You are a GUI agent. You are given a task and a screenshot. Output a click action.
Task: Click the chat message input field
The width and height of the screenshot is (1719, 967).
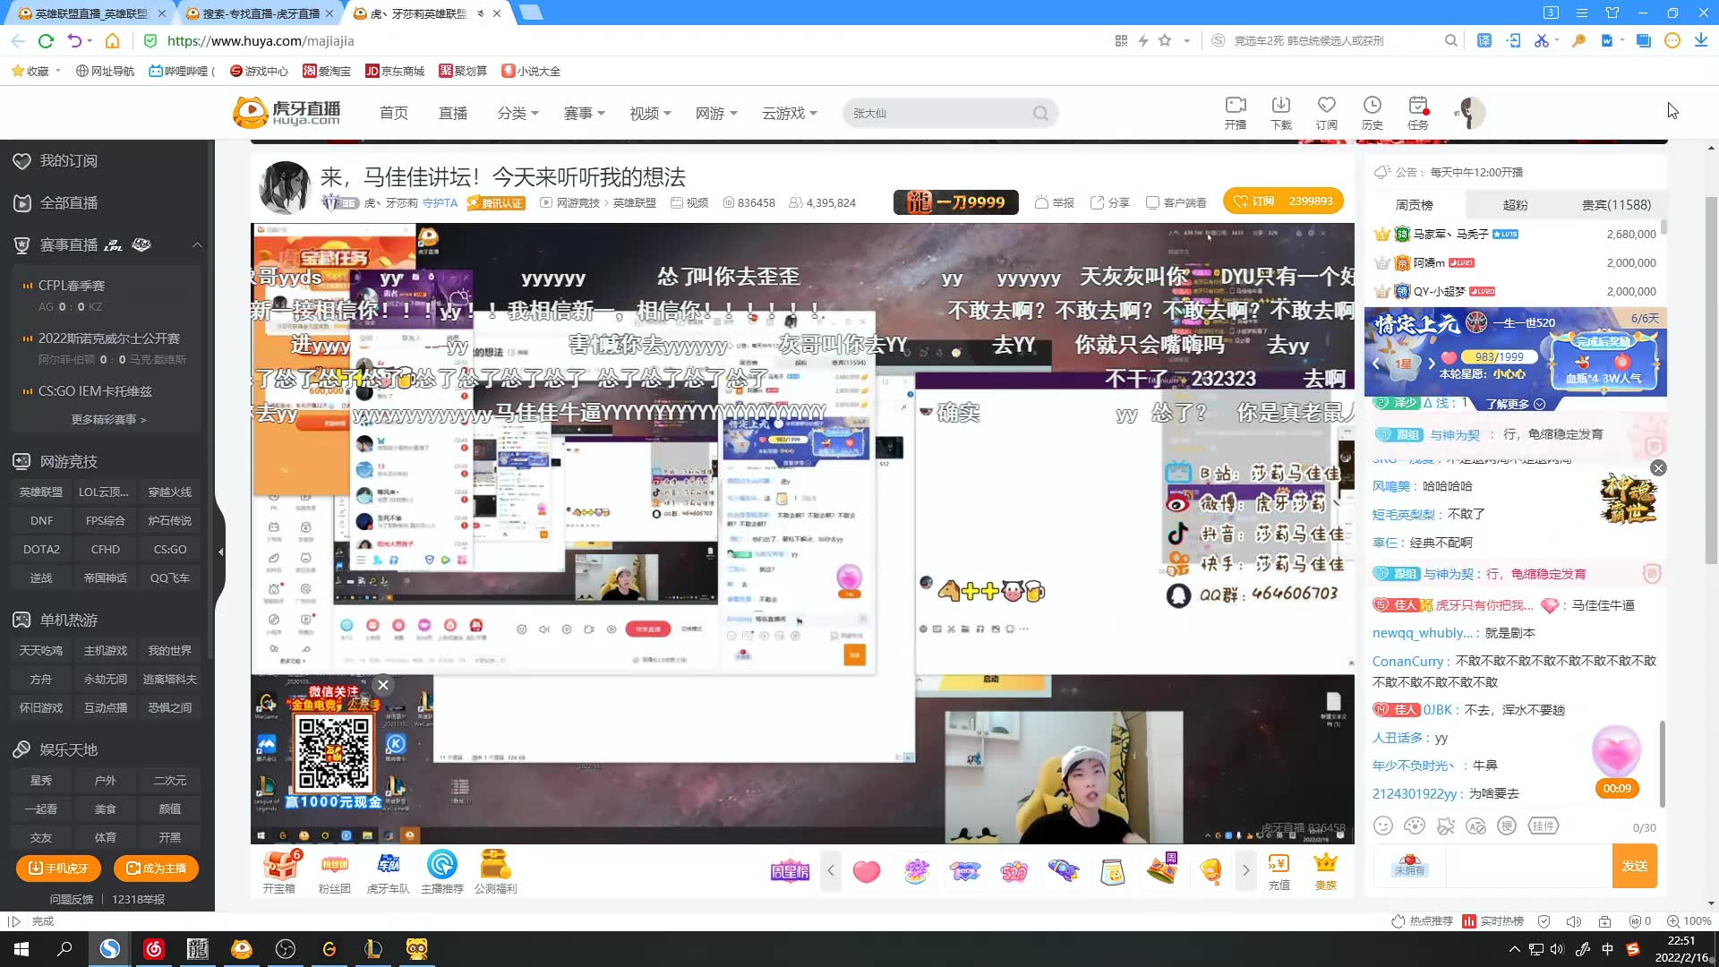point(1528,866)
